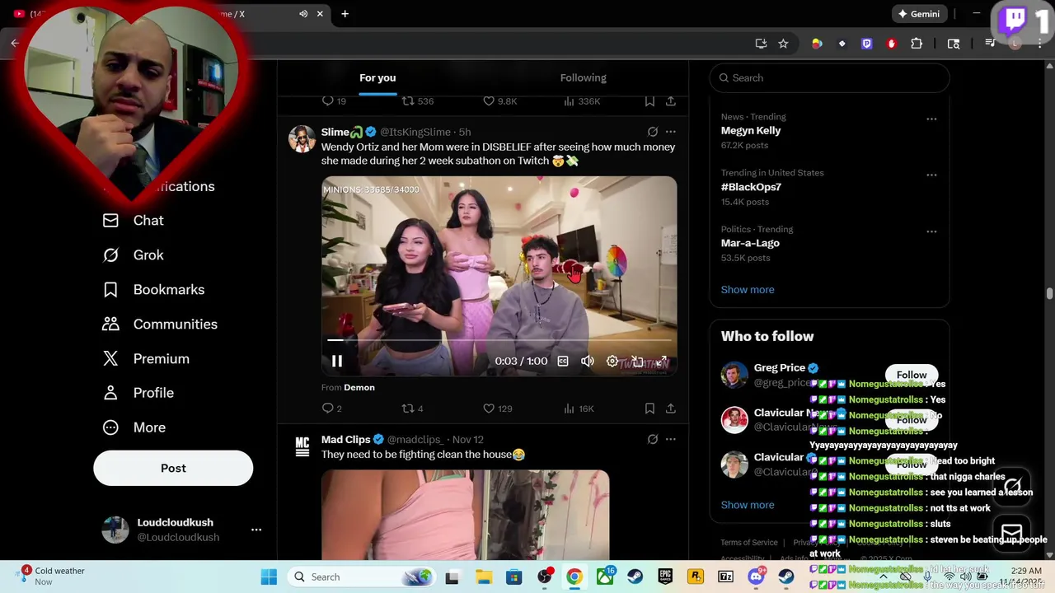Open Slime's profile avatar
Screen dimensions: 1055x593
click(x=302, y=139)
